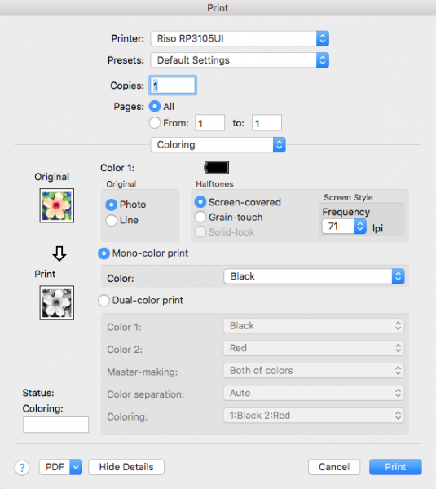Open the Printer selection popup

240,38
